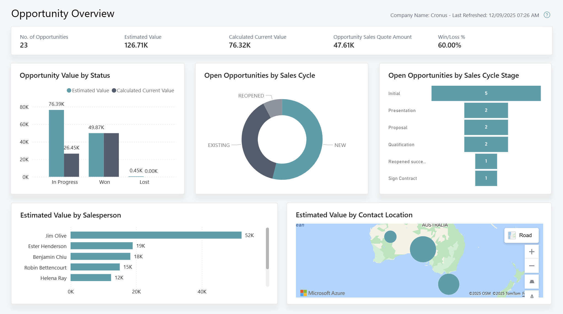The width and height of the screenshot is (563, 314).
Task: Select the In Progress Estimated Value column
Action: point(56,143)
